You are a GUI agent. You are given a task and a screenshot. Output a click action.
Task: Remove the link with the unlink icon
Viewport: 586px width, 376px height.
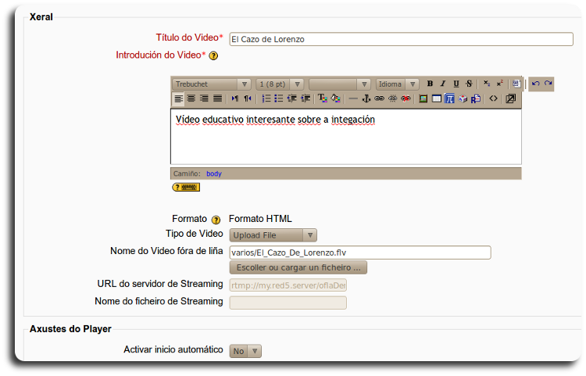(x=392, y=98)
